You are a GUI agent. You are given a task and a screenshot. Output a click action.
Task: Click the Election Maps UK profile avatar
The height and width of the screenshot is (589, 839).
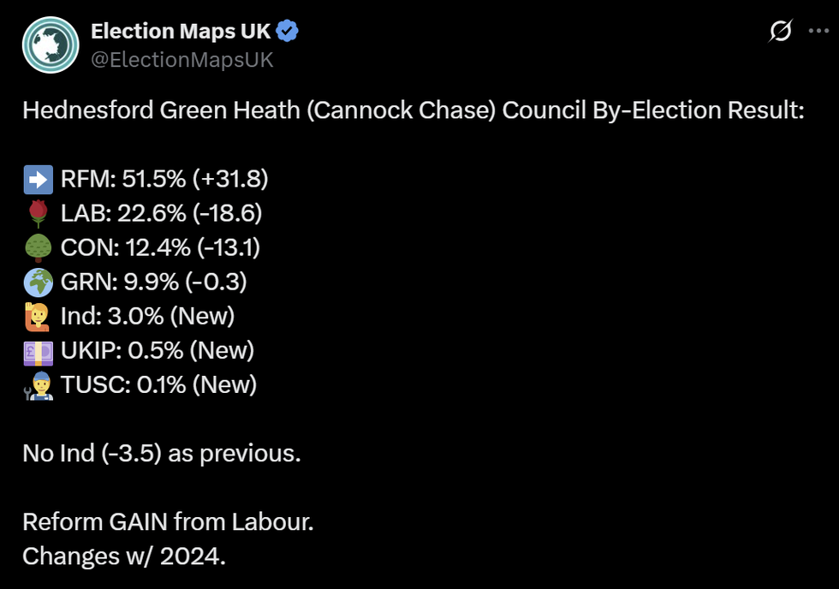click(51, 45)
